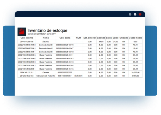Click NCM value 85258021
This screenshot has height=115, width=161.
(78, 76)
